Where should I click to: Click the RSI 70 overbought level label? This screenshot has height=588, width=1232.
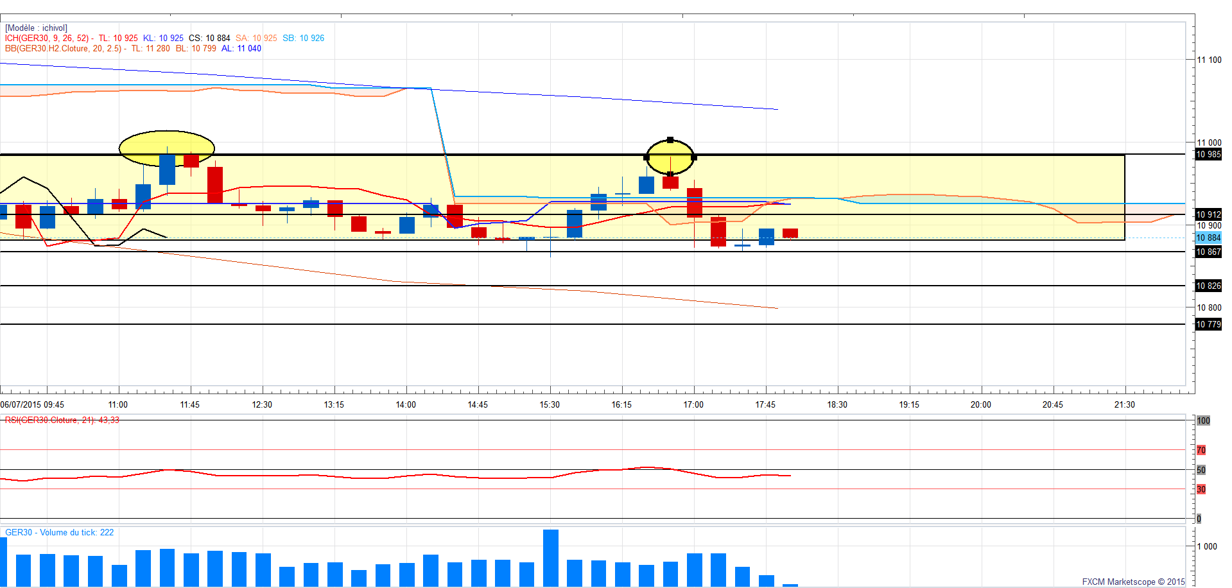coord(1201,451)
